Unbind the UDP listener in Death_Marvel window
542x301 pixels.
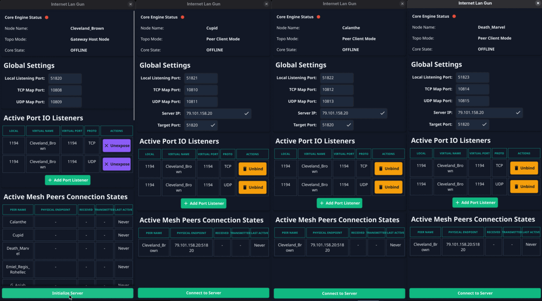pyautogui.click(x=524, y=187)
